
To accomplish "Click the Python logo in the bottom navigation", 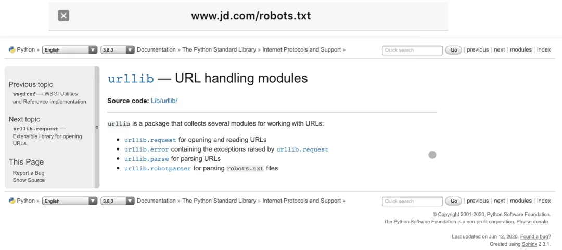I will pos(12,201).
